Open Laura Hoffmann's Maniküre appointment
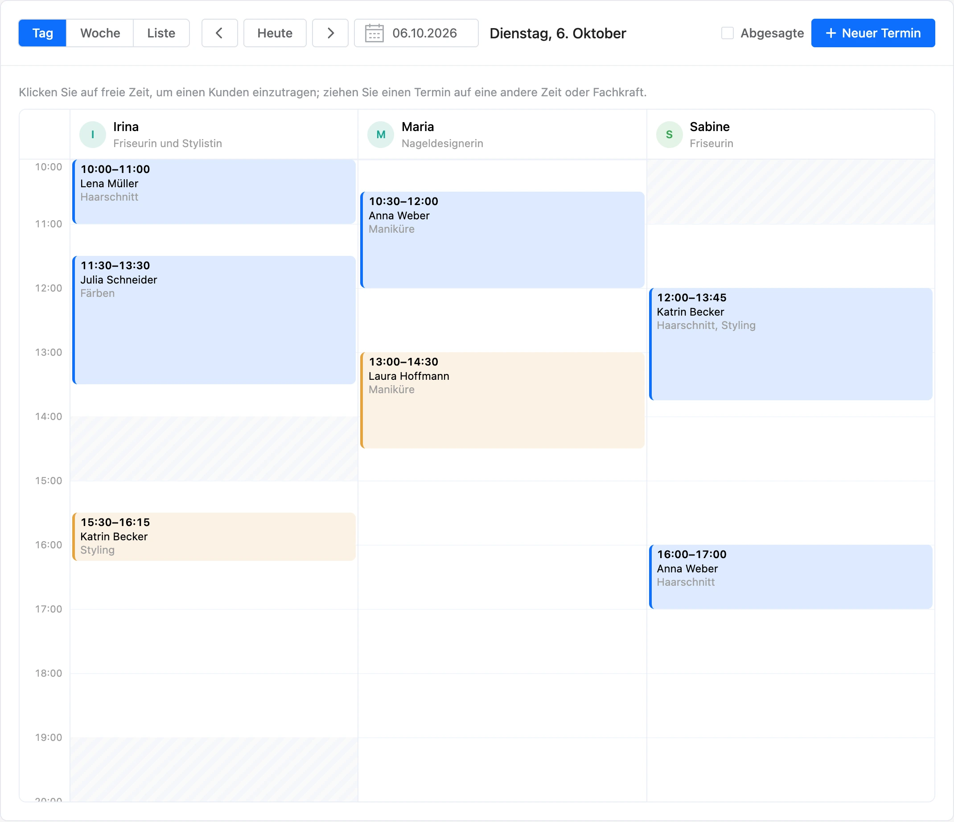Screen dimensions: 954x822 tap(502, 400)
